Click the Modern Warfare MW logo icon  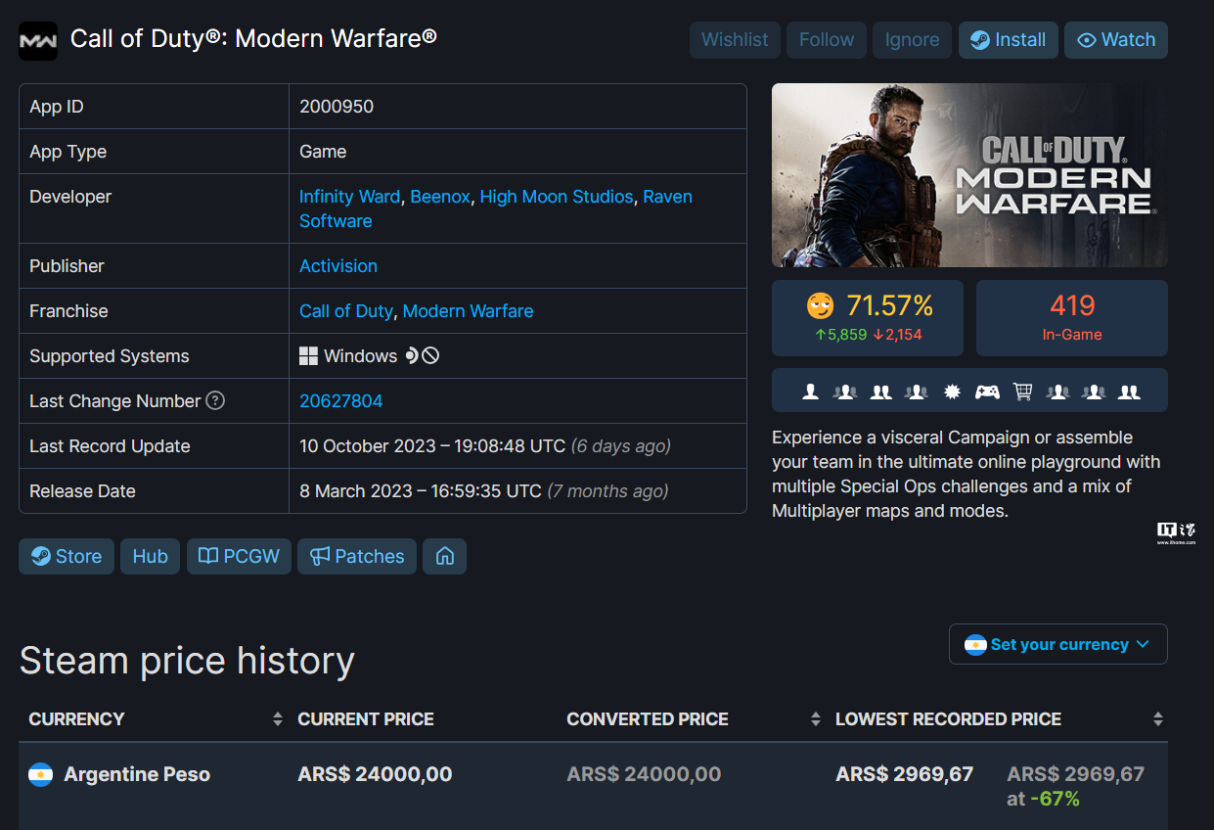click(x=38, y=40)
